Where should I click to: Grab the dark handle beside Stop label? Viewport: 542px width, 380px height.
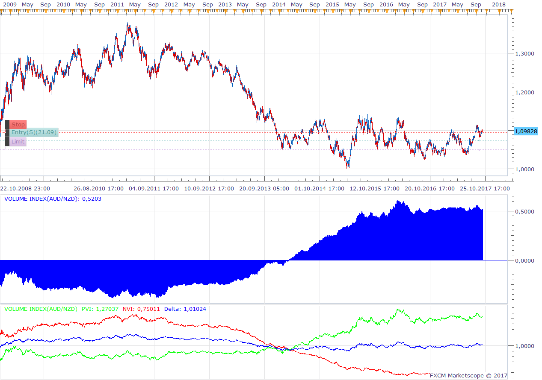click(7, 125)
